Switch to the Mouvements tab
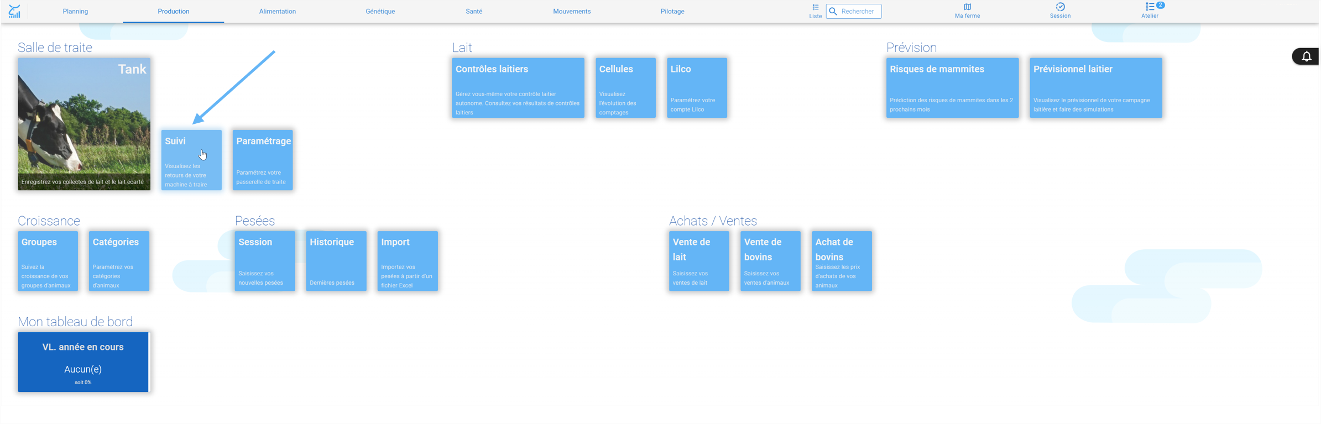This screenshot has width=1321, height=424. click(x=572, y=11)
